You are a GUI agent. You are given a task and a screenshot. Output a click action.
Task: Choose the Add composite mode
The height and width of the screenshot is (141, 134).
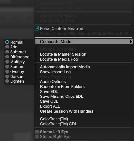(7, 47)
